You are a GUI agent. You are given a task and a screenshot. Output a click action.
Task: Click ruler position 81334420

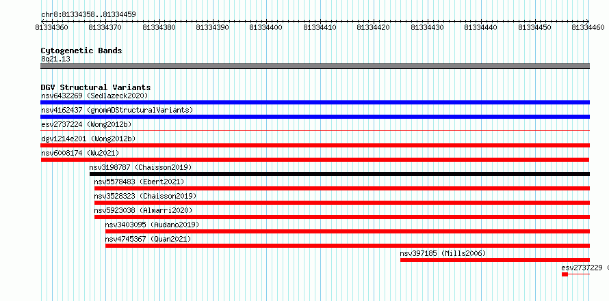click(x=373, y=27)
